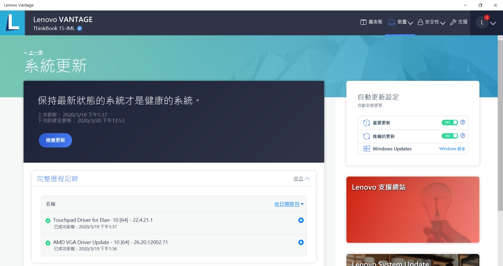Toggle the 重要更新 switch off
Viewport: 503px width, 266px height.
coord(450,122)
